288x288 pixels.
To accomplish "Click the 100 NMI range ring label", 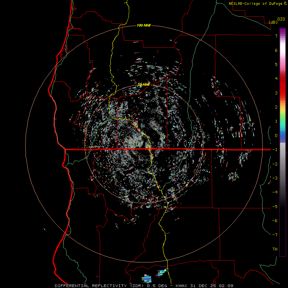I will (x=144, y=25).
